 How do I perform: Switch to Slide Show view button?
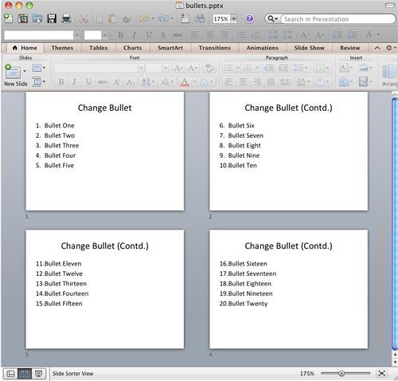click(x=39, y=374)
